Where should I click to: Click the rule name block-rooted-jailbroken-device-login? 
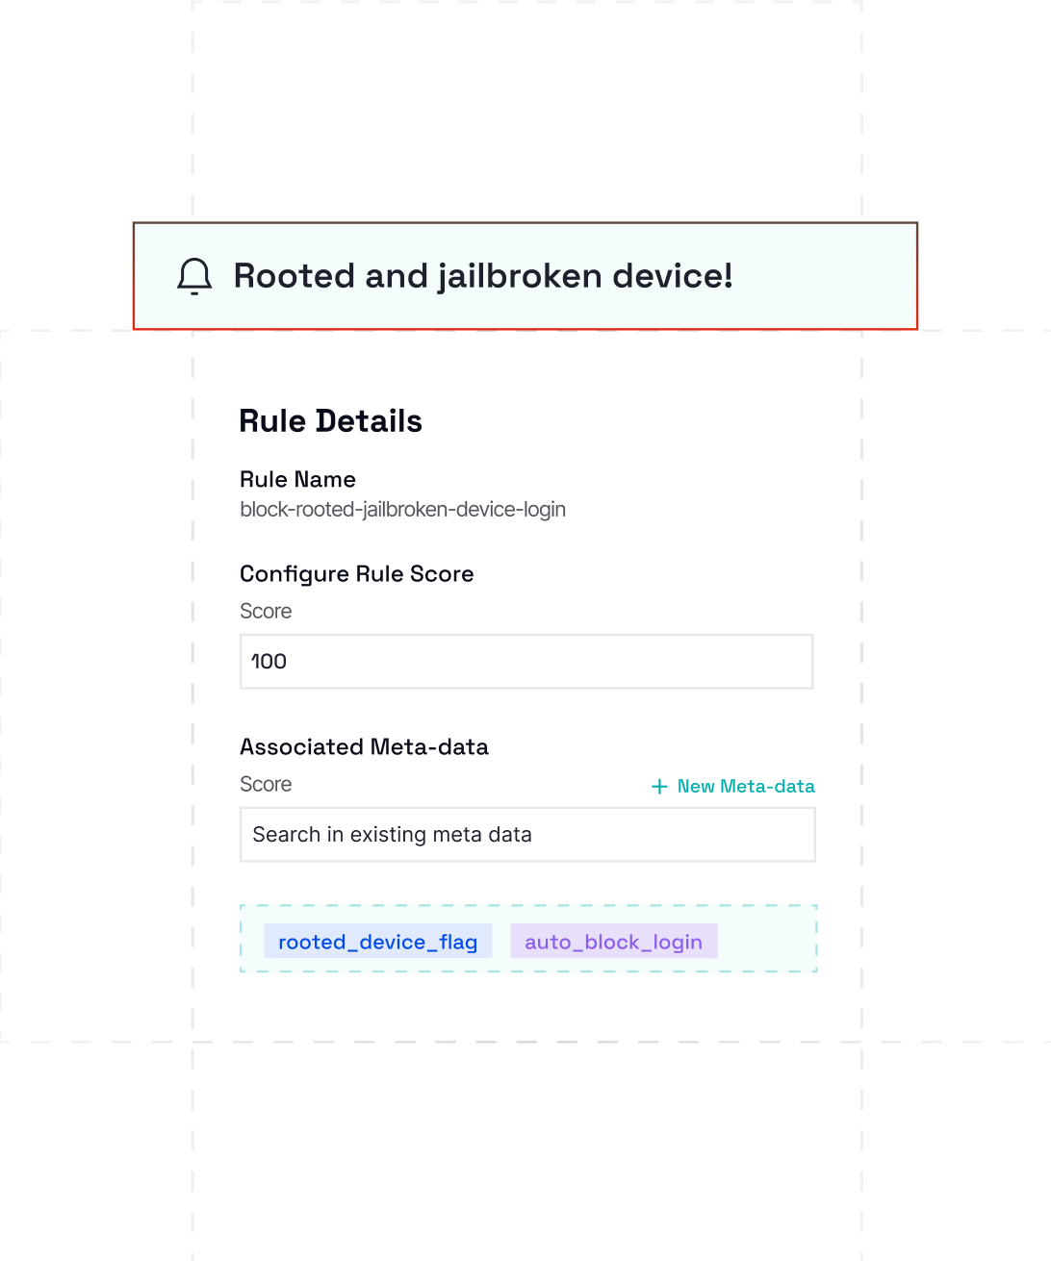point(402,510)
